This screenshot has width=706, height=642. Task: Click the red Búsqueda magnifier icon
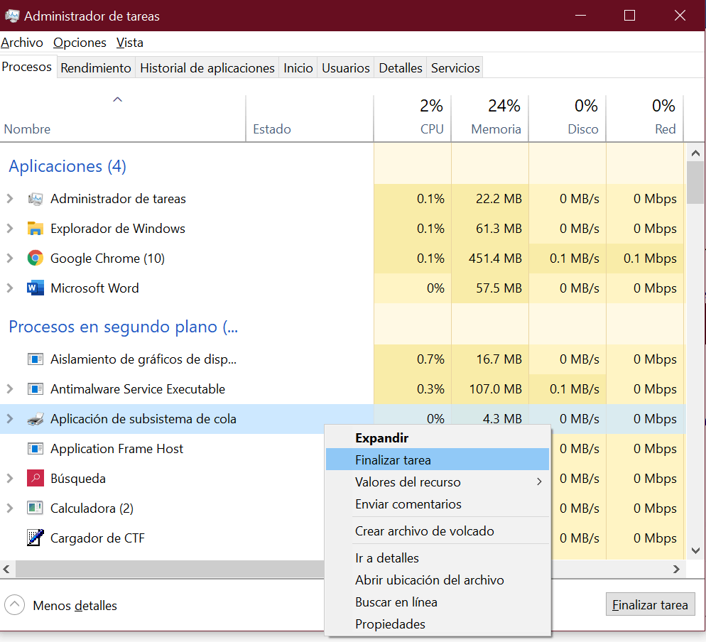[35, 478]
